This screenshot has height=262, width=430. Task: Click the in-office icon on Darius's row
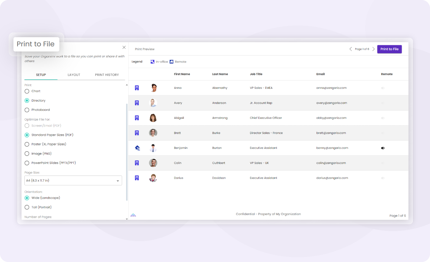pyautogui.click(x=137, y=178)
